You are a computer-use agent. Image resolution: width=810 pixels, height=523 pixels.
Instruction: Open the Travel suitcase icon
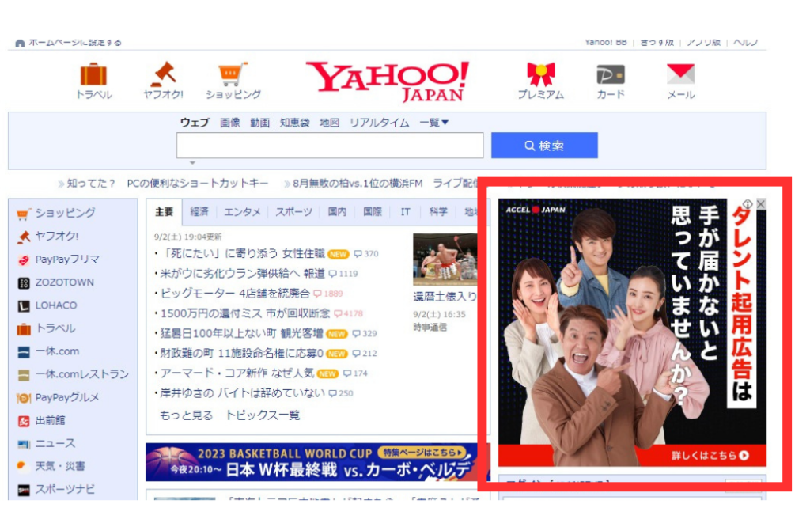coord(93,75)
